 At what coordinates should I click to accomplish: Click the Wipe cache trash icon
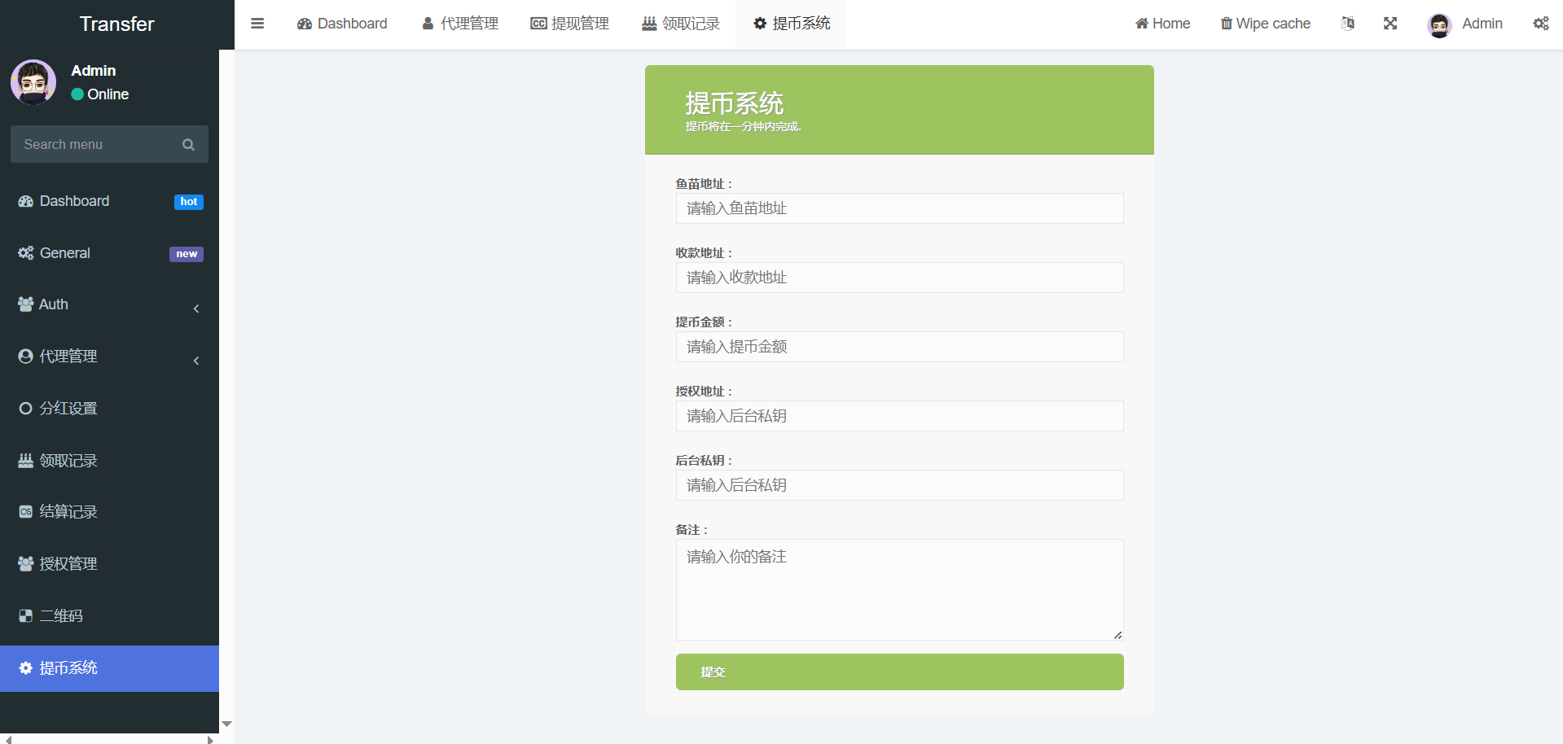pyautogui.click(x=1226, y=24)
